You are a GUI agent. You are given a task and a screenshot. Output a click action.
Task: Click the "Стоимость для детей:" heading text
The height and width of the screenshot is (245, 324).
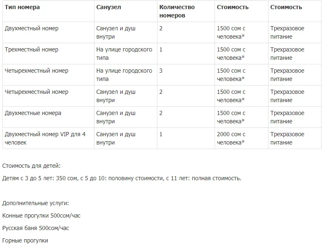pyautogui.click(x=31, y=166)
